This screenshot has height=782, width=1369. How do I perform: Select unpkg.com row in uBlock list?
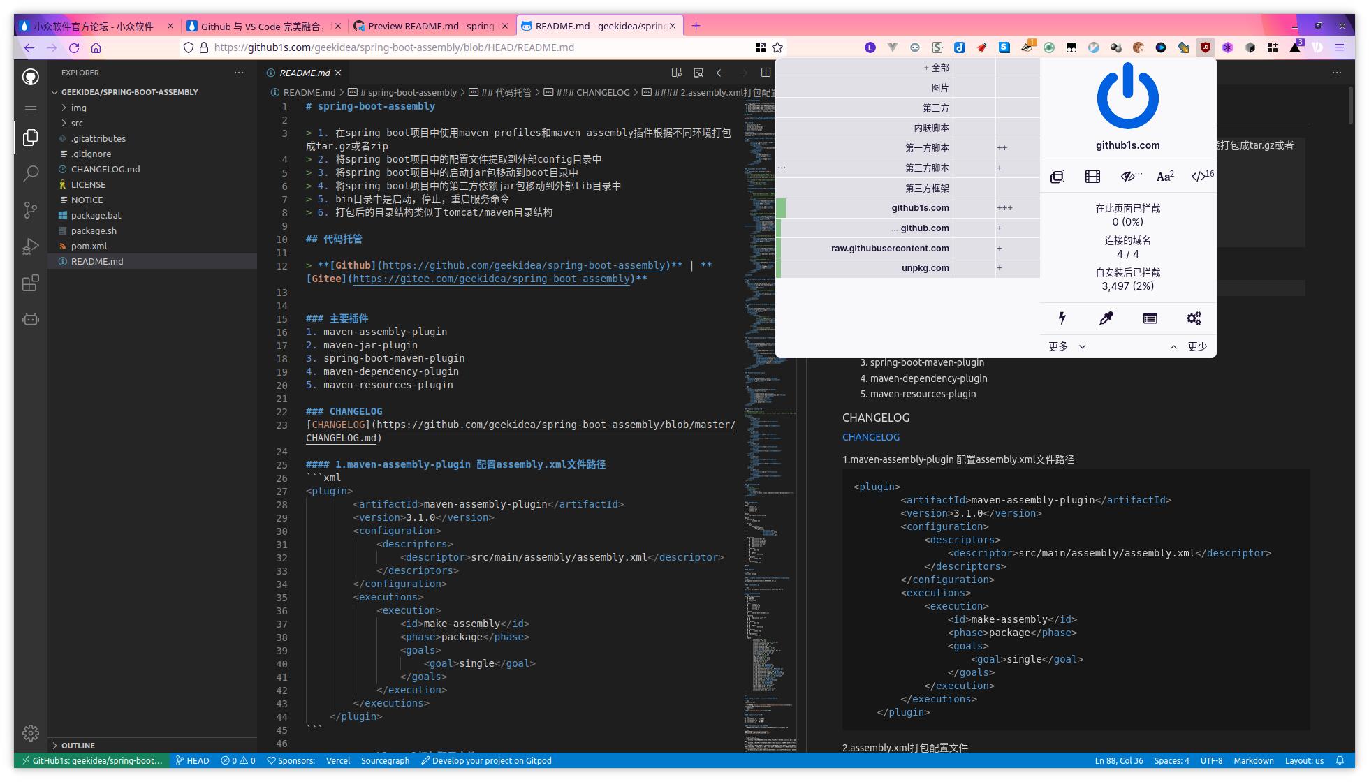(907, 268)
